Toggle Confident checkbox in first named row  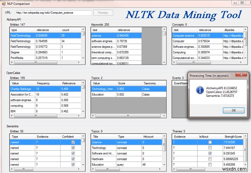click(x=73, y=142)
